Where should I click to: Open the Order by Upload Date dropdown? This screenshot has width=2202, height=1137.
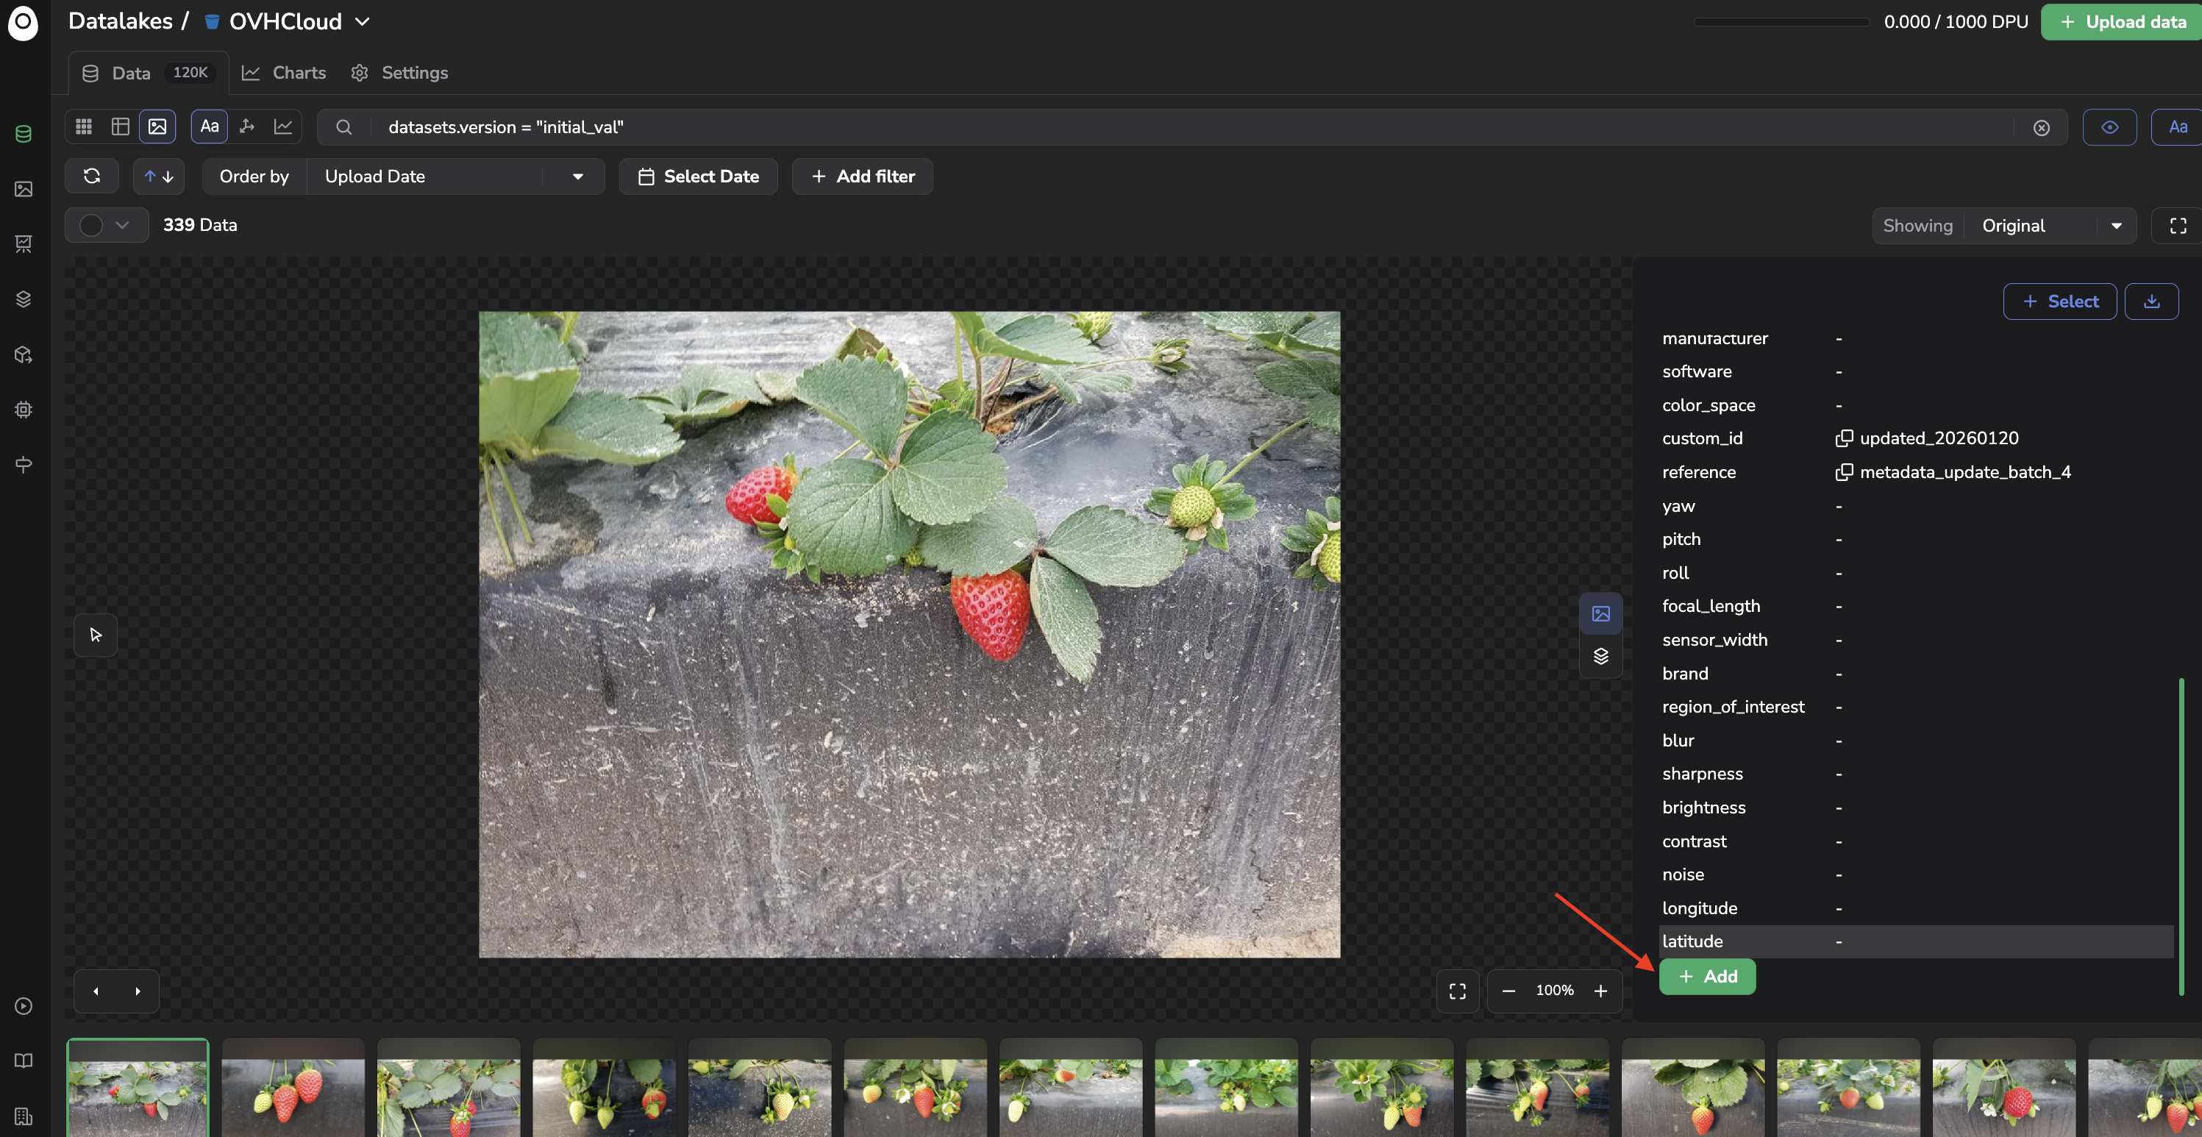tap(455, 176)
